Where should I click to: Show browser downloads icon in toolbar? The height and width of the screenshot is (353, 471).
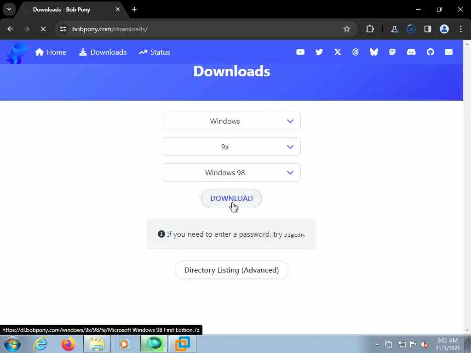point(411,29)
